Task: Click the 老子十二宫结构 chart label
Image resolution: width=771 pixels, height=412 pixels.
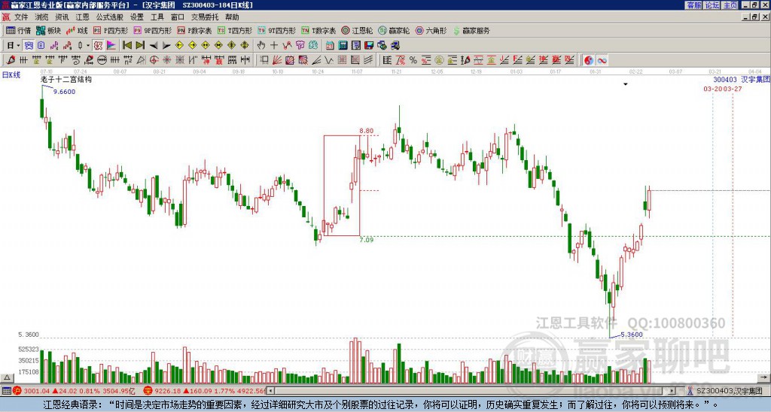Action: pos(66,79)
